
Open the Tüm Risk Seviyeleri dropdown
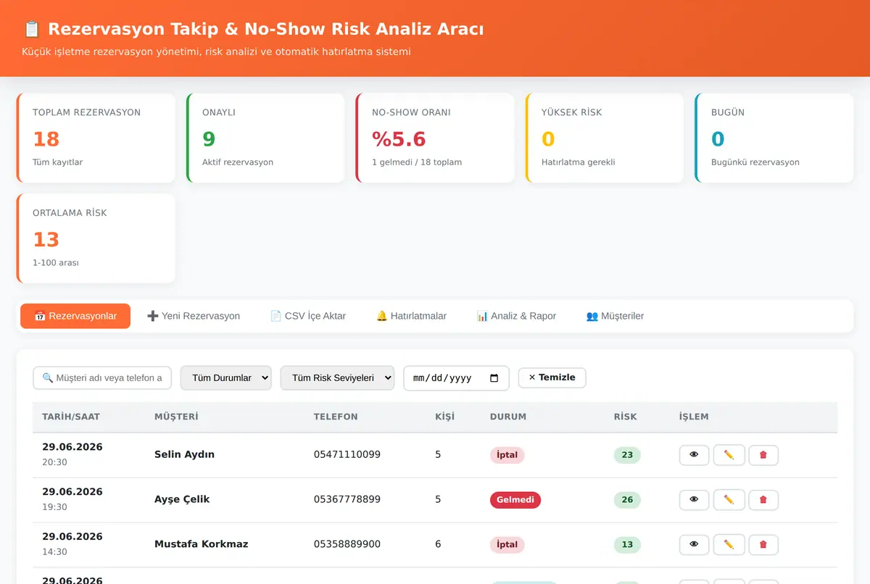pyautogui.click(x=337, y=378)
